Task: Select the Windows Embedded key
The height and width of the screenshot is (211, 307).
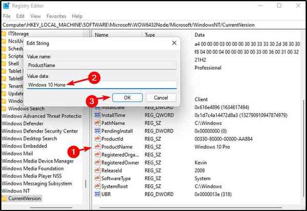Action: click(x=25, y=146)
